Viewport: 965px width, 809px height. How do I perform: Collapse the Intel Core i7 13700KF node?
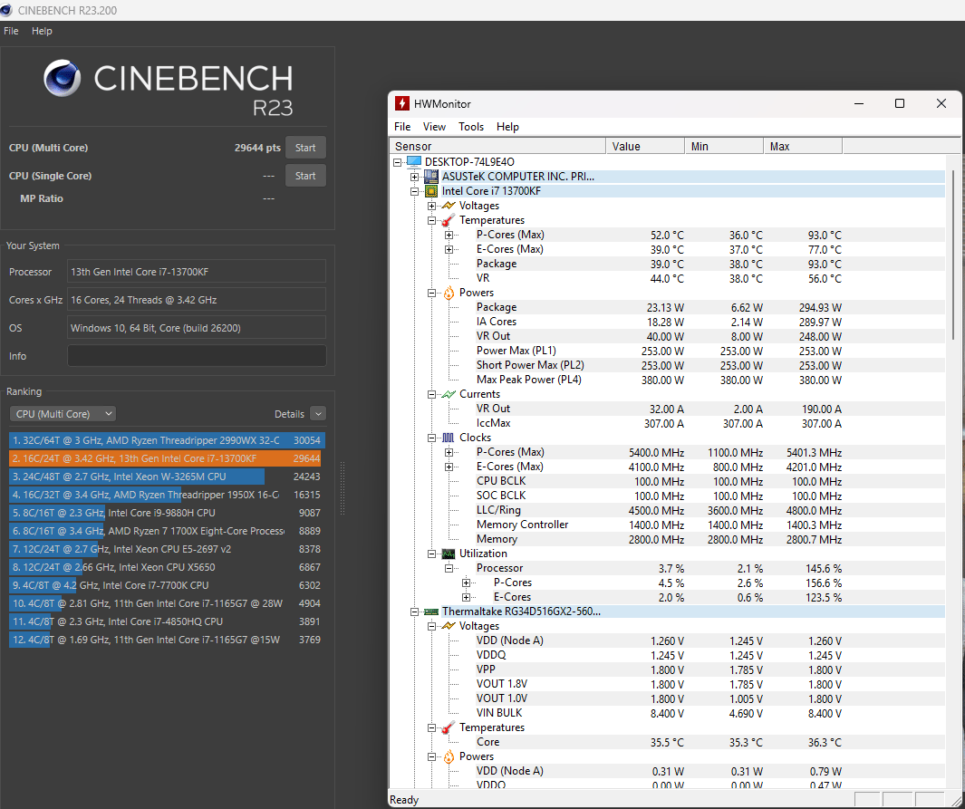point(415,191)
